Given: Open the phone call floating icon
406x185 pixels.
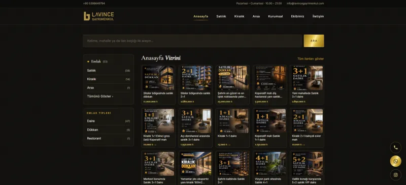Looking at the screenshot, I should pyautogui.click(x=396, y=147).
